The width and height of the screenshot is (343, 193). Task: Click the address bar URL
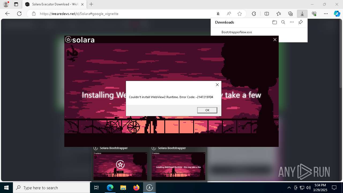click(x=79, y=14)
